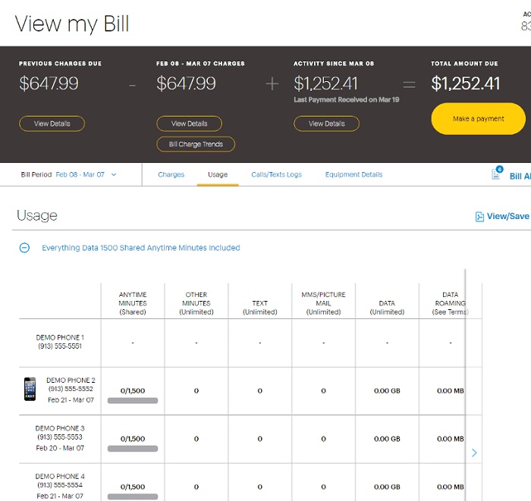The width and height of the screenshot is (531, 501).
Task: Click the PDF icon beside View/Save
Action: (479, 217)
